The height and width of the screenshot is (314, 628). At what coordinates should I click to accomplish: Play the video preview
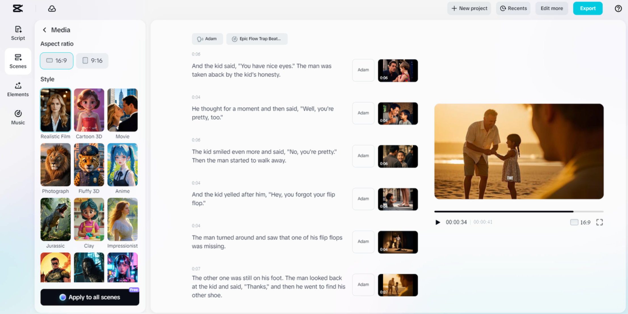(438, 222)
